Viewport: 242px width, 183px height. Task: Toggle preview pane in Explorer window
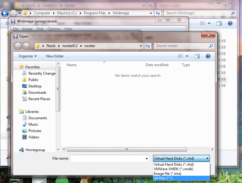[219, 23]
